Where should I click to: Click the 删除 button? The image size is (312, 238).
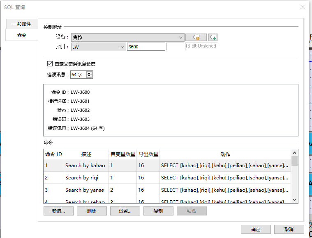click(x=92, y=211)
